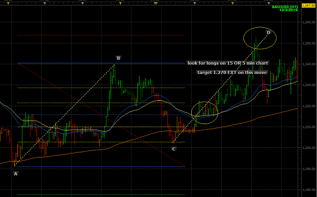Viewport: 317px width, 197px height.
Task: Click the point A label marker
Action: 16,174
